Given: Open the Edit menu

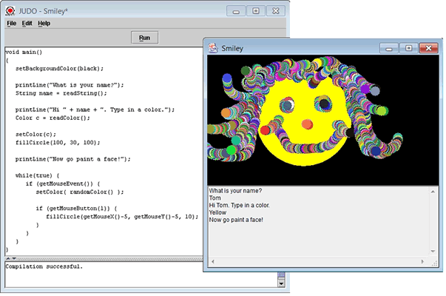Looking at the screenshot, I should pyautogui.click(x=27, y=23).
